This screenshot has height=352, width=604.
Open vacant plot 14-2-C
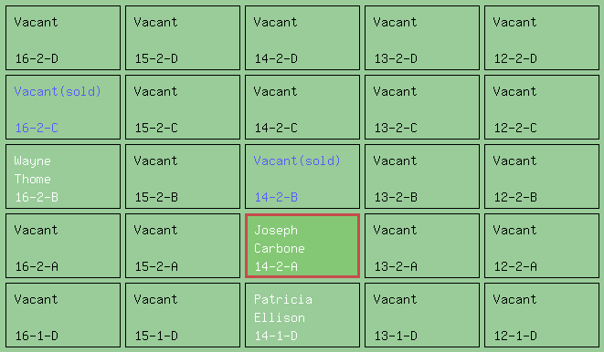[302, 108]
